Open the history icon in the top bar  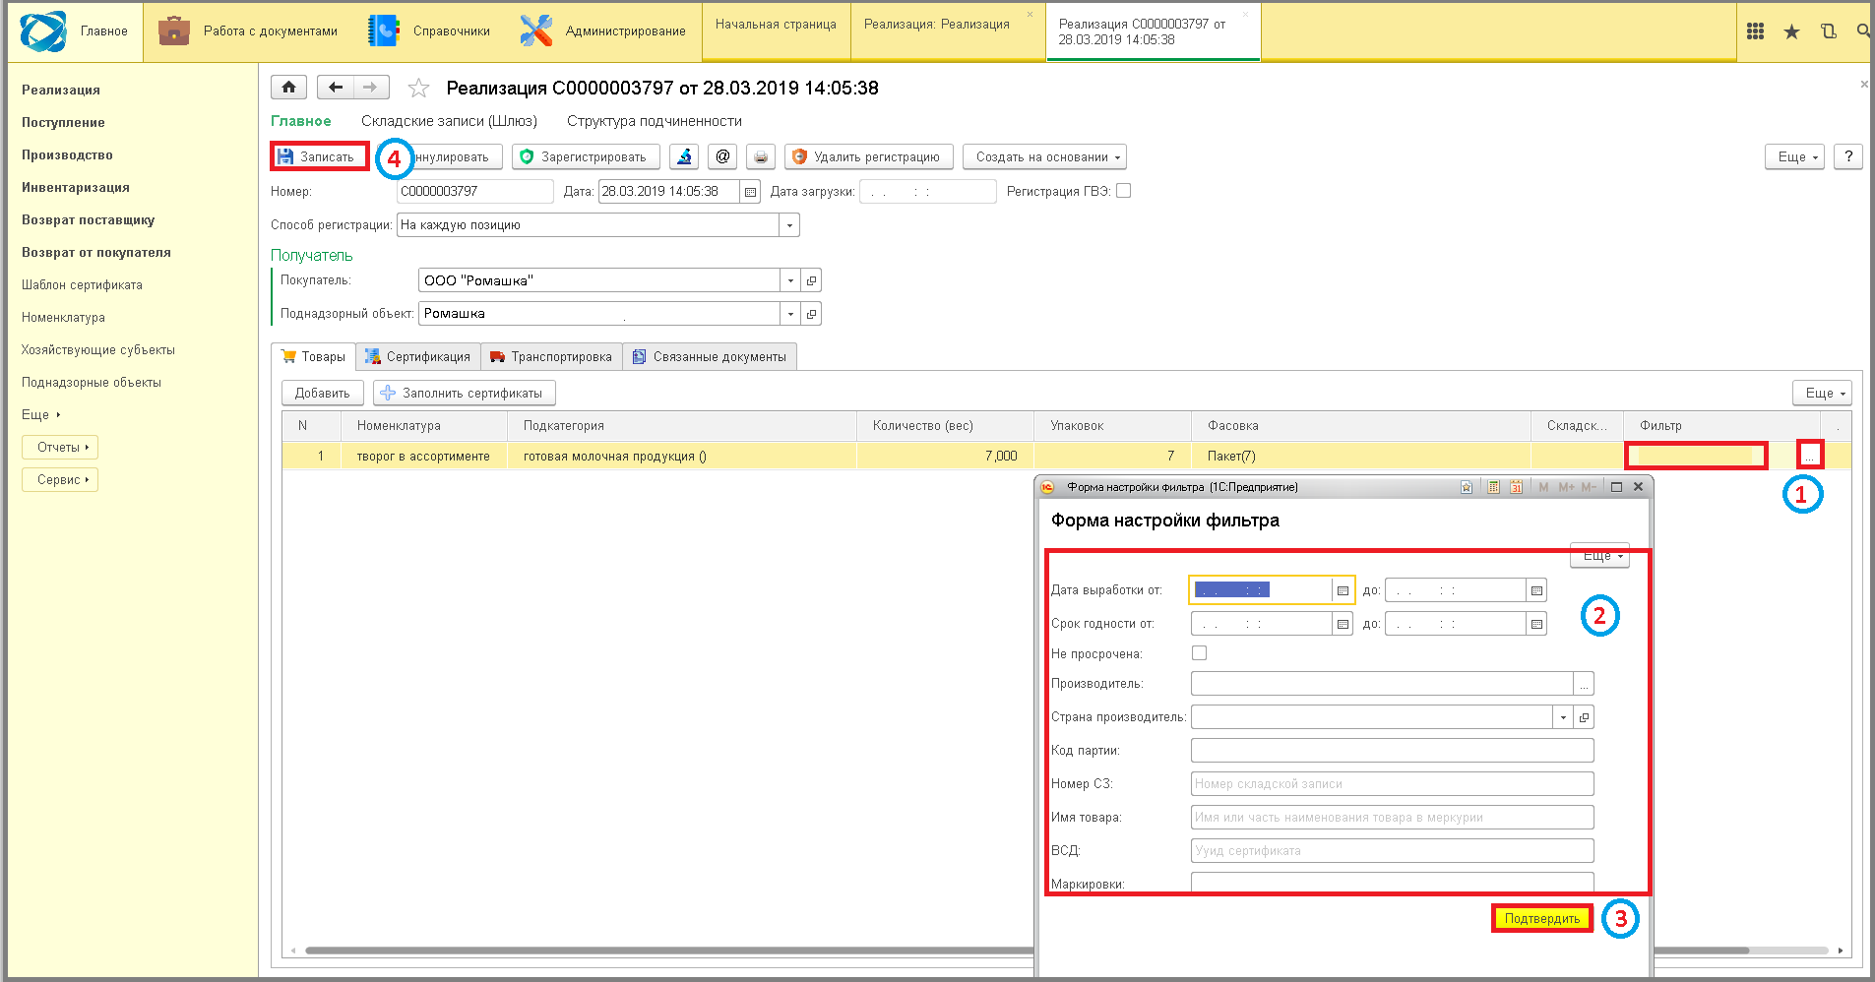[x=1828, y=31]
